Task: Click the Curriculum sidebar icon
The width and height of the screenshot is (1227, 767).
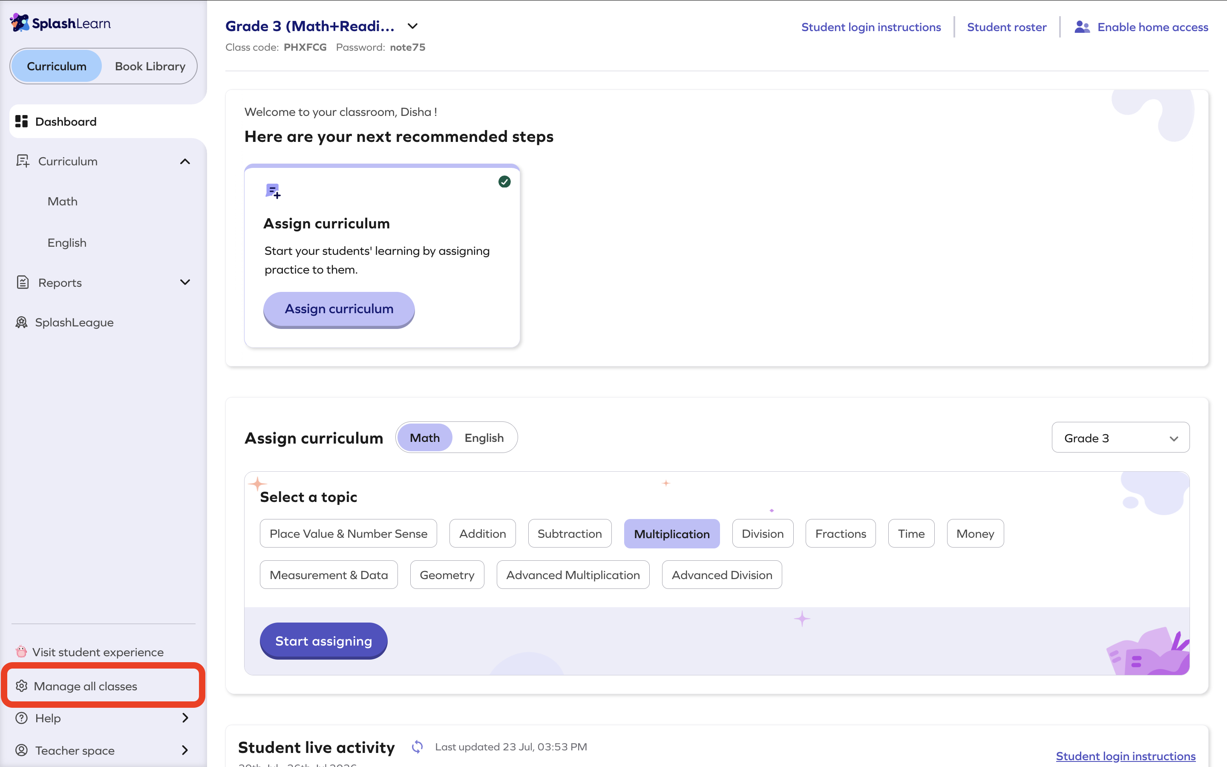Action: [23, 161]
